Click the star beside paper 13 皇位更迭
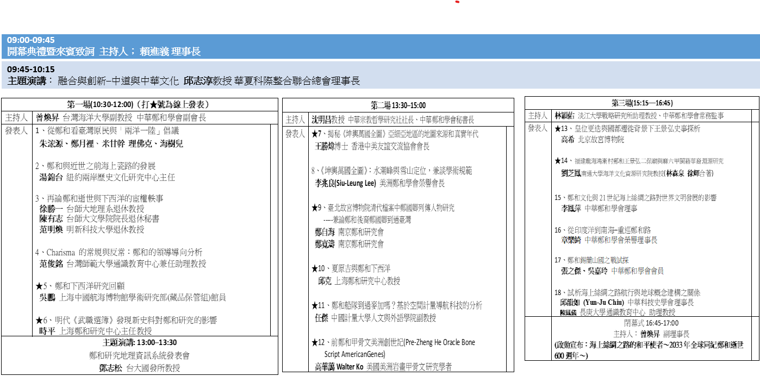The image size is (760, 376). [x=558, y=129]
